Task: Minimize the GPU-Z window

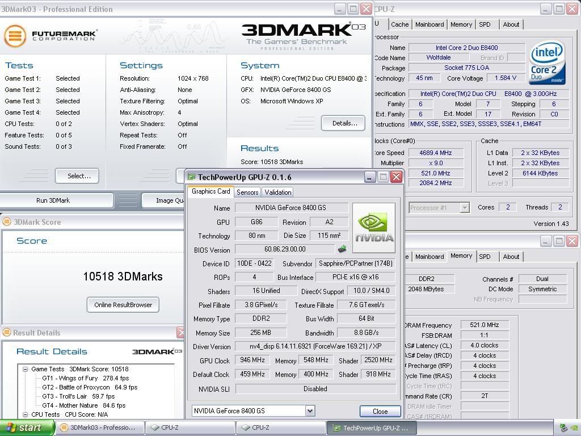Action: click(x=369, y=177)
